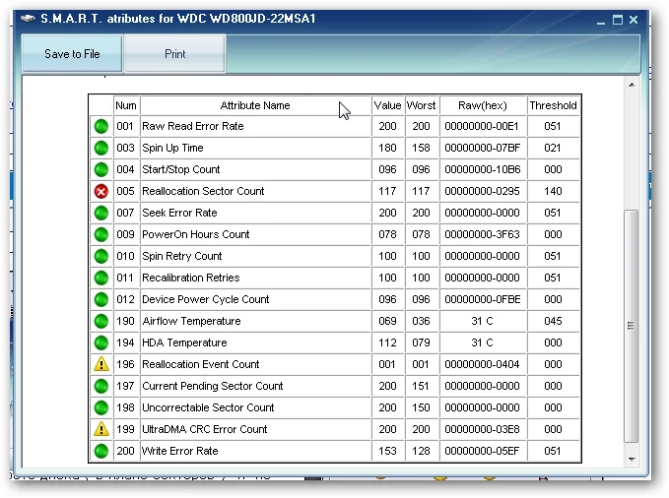
Task: Click red error icon for Reallocation Sector Count
Action: coord(101,192)
